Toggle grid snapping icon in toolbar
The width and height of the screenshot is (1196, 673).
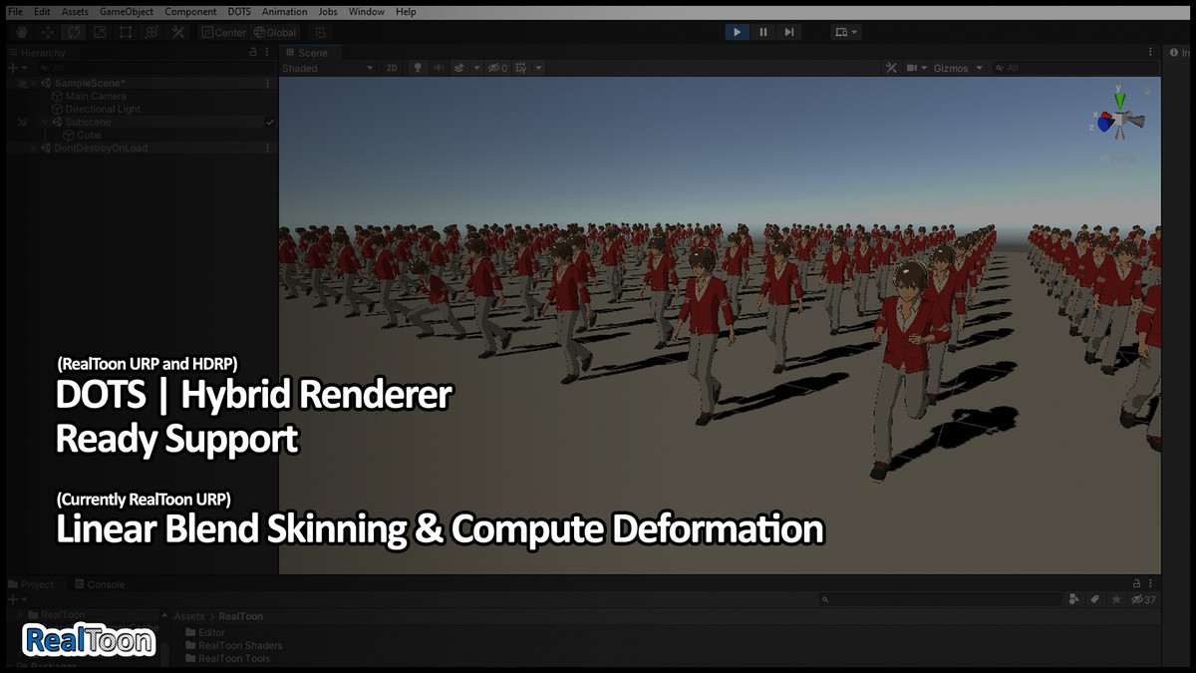click(x=320, y=32)
